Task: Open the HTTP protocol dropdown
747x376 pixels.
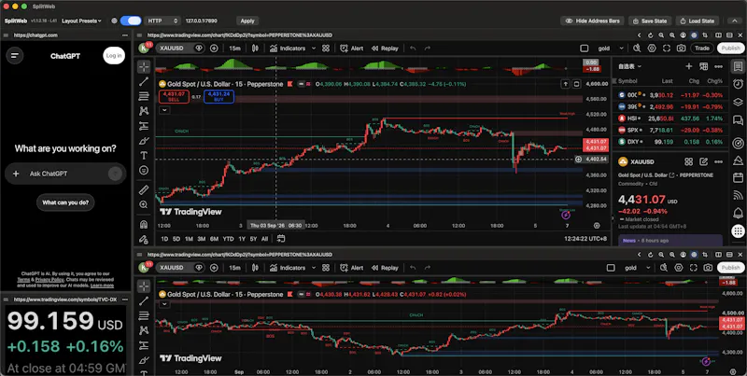Action: pos(162,21)
